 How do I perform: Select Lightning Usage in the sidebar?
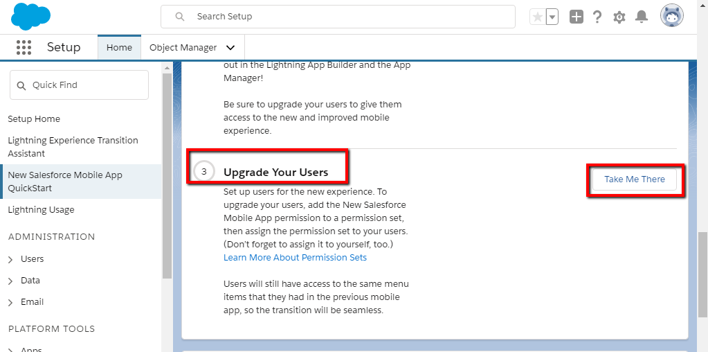coord(41,210)
